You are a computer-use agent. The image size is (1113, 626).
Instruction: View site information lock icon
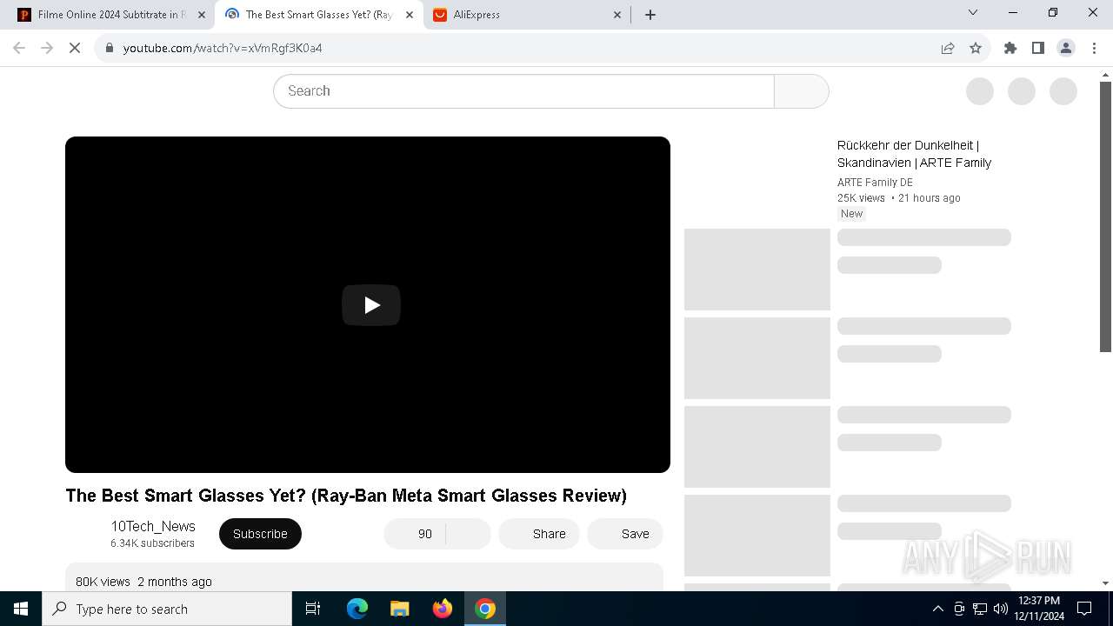pyautogui.click(x=109, y=48)
